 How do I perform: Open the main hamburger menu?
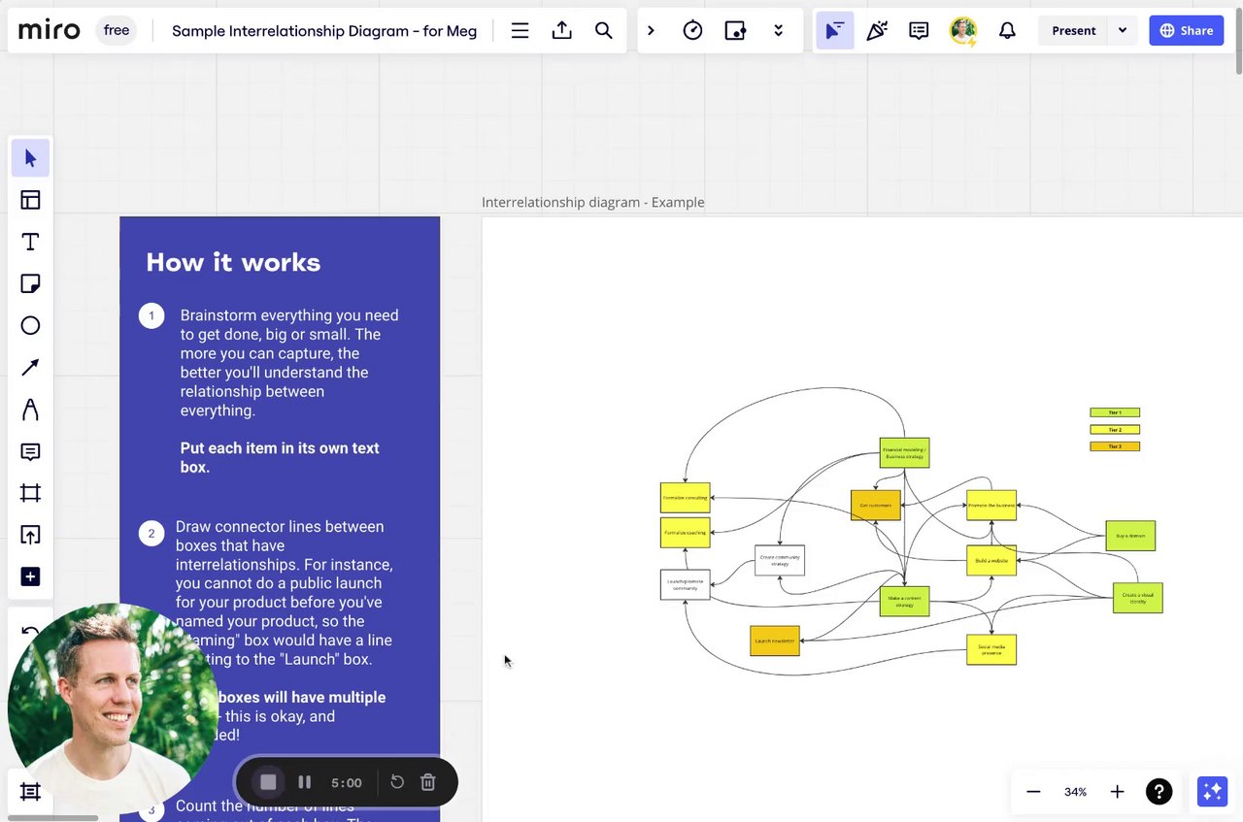pos(520,31)
